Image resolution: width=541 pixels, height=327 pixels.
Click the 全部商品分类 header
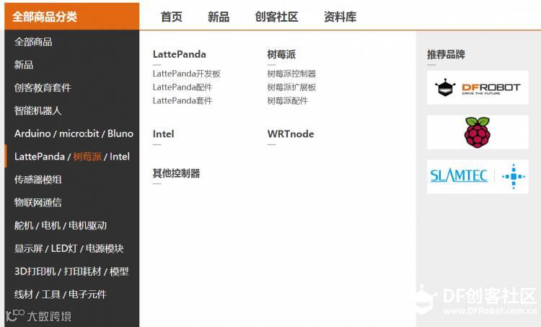click(x=71, y=17)
